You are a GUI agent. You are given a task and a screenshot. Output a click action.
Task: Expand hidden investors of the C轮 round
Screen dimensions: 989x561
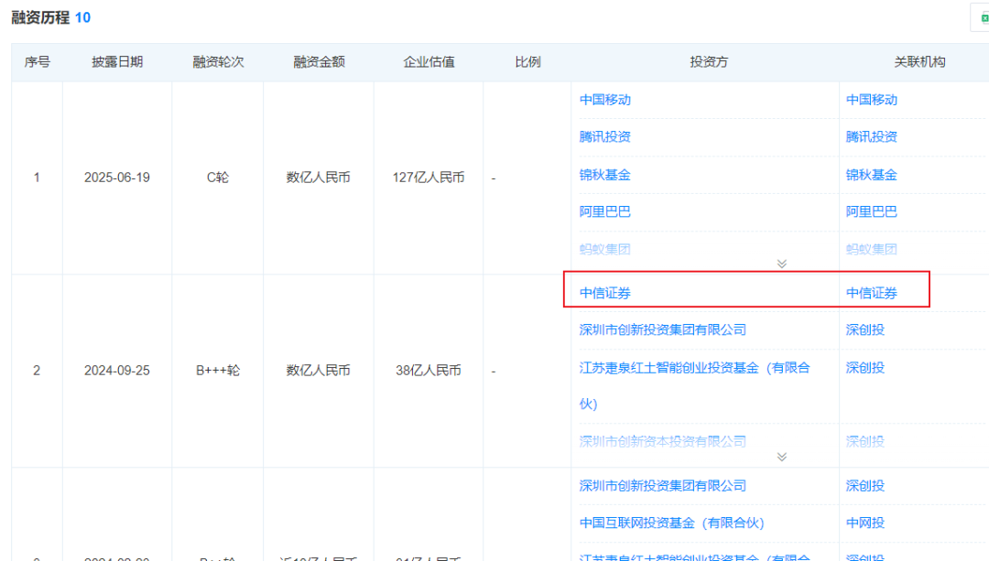(x=781, y=263)
